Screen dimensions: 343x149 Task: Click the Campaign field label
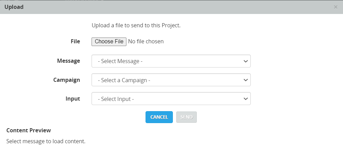tap(67, 80)
